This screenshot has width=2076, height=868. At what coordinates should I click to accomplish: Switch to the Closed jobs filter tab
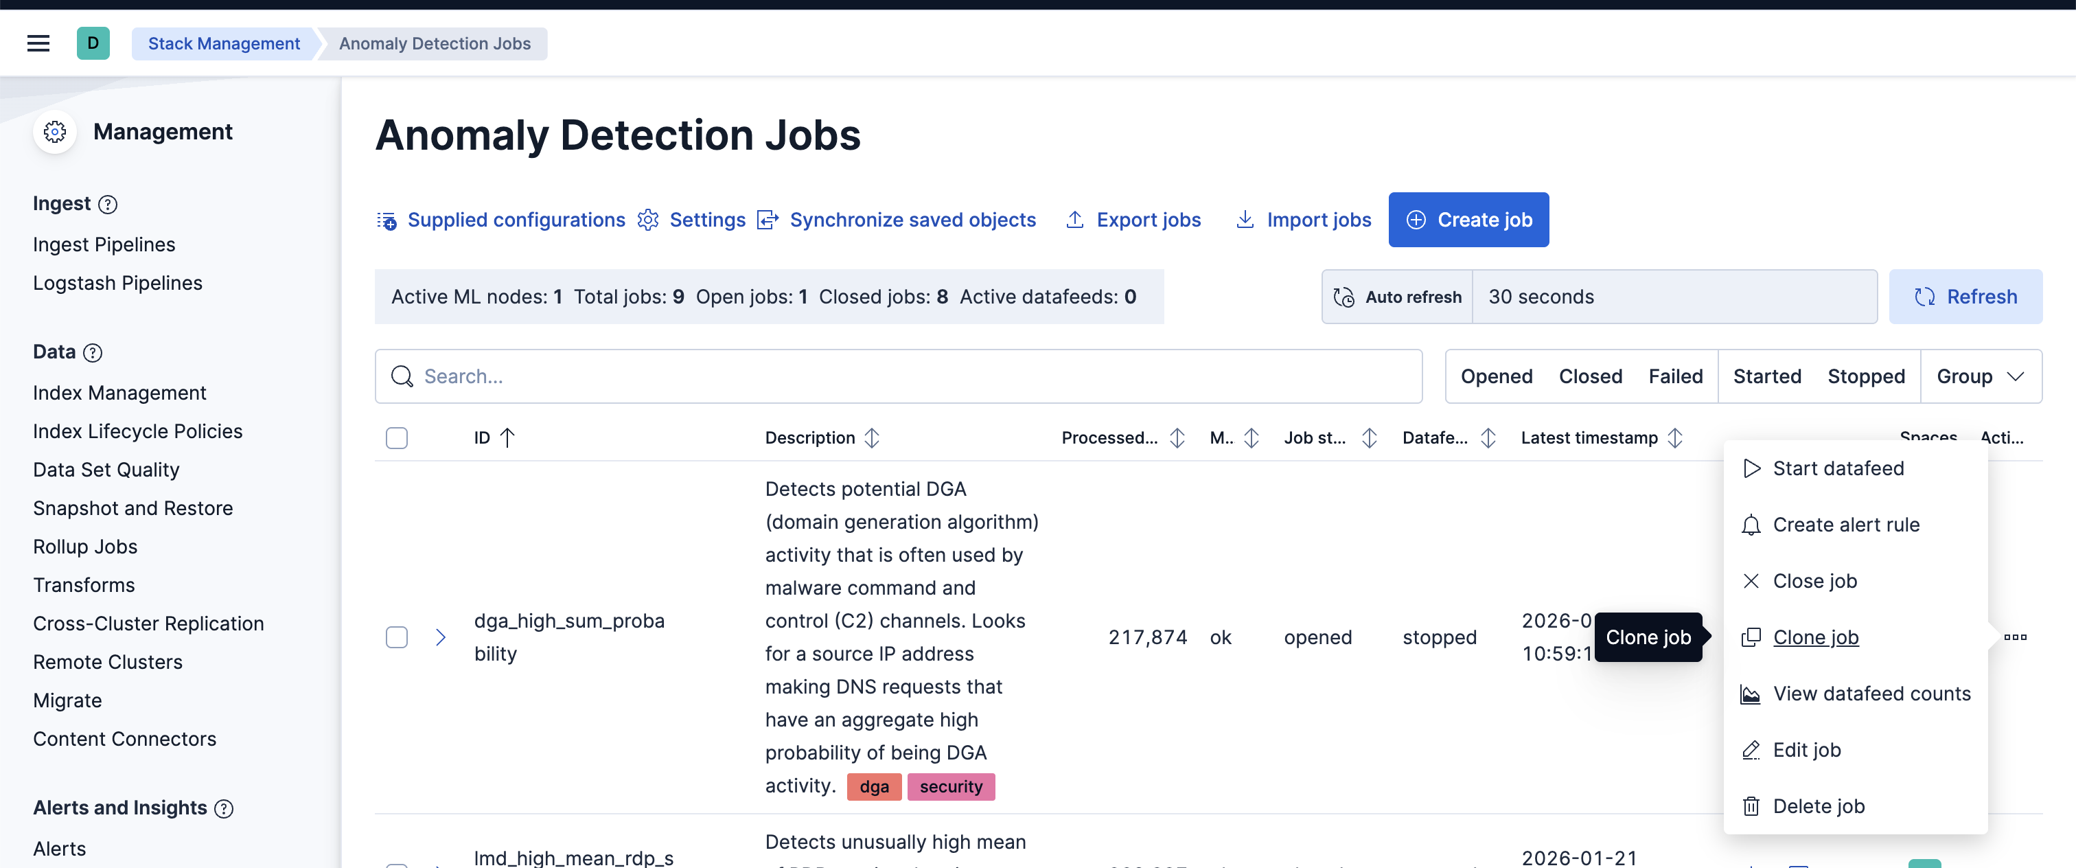[x=1589, y=376]
